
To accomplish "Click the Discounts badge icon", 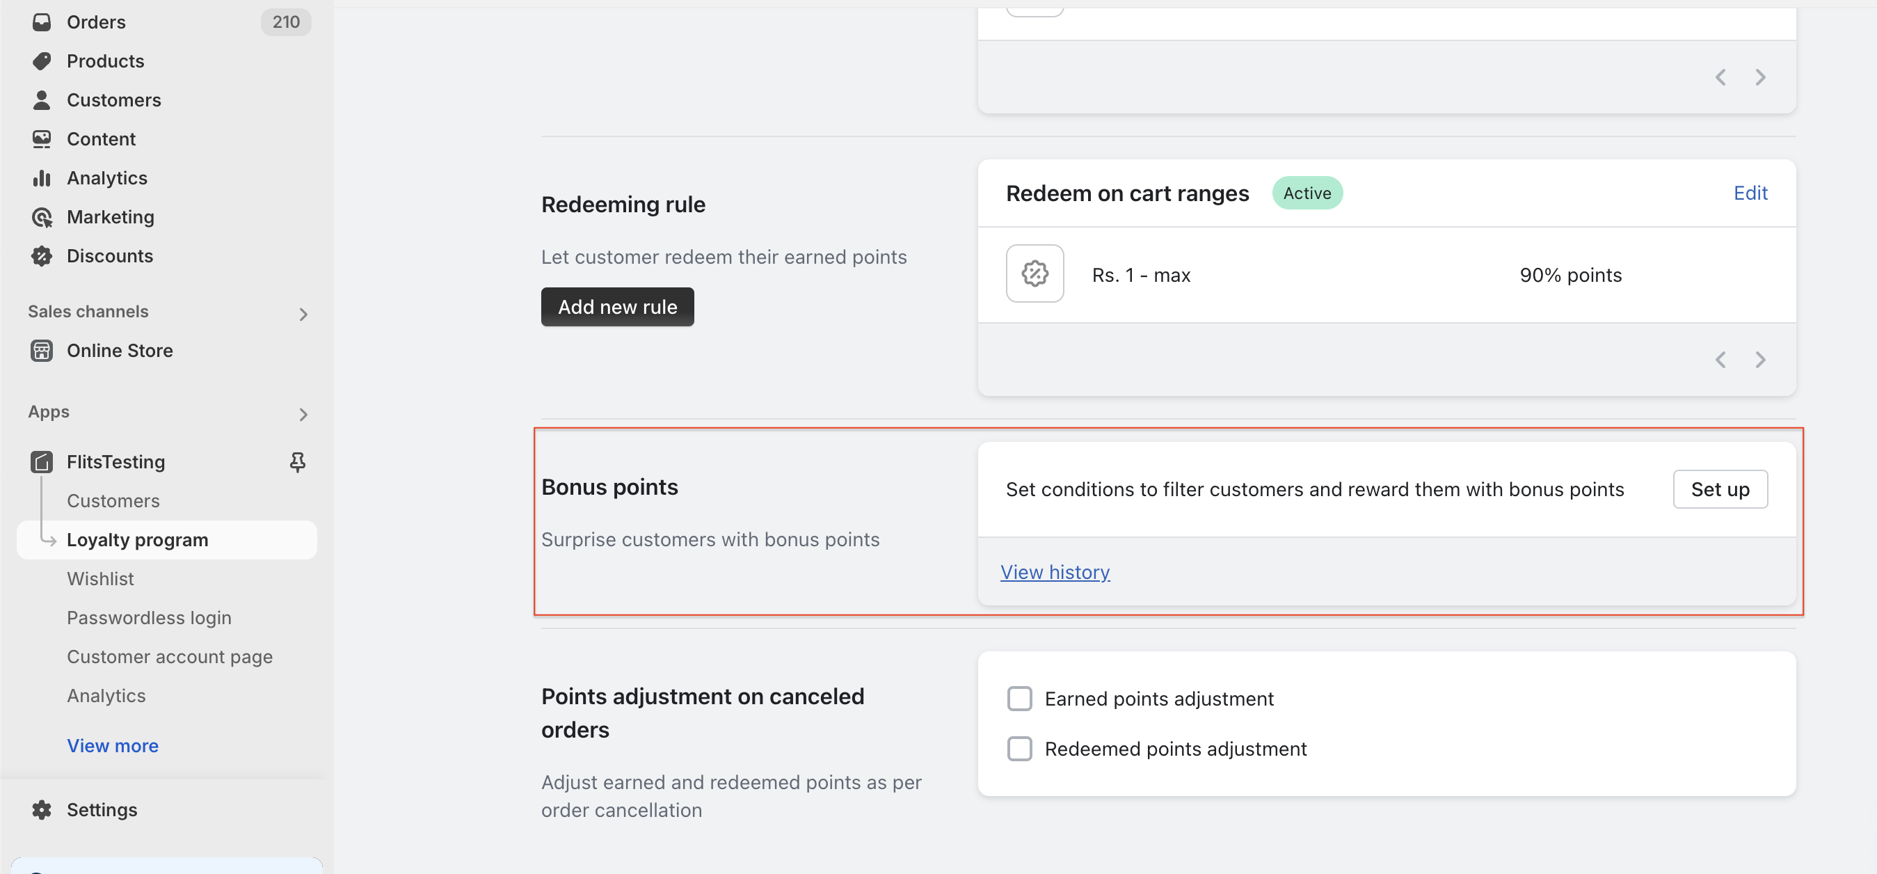I will (42, 256).
